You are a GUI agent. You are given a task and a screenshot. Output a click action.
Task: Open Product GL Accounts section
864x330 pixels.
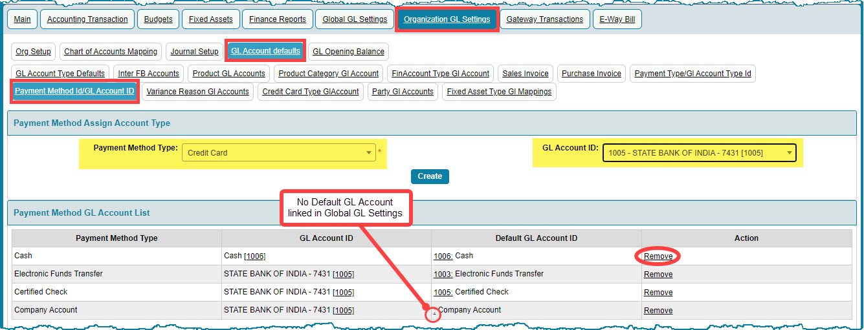click(229, 74)
